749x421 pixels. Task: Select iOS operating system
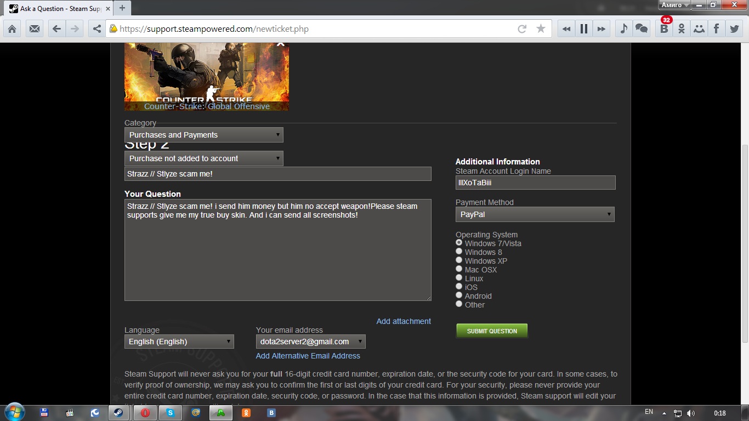pos(459,287)
